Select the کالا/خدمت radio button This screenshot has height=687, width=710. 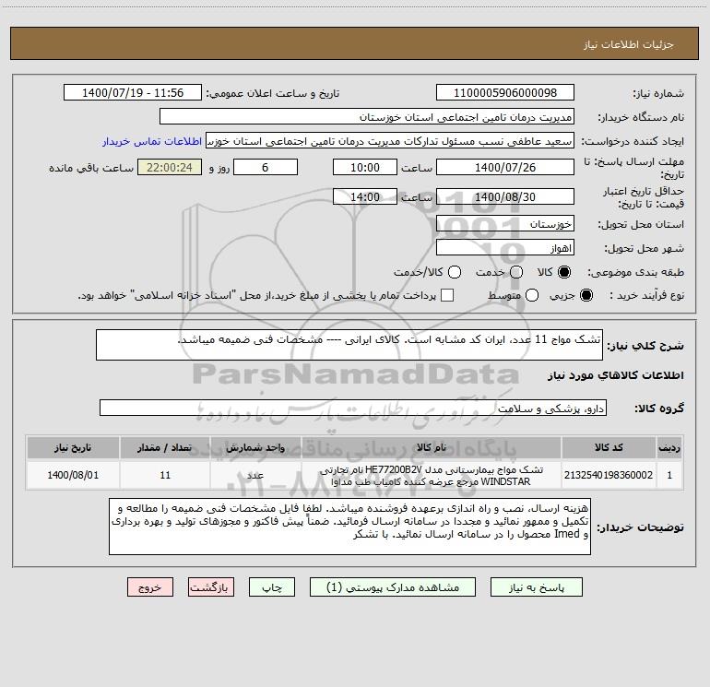click(x=455, y=272)
